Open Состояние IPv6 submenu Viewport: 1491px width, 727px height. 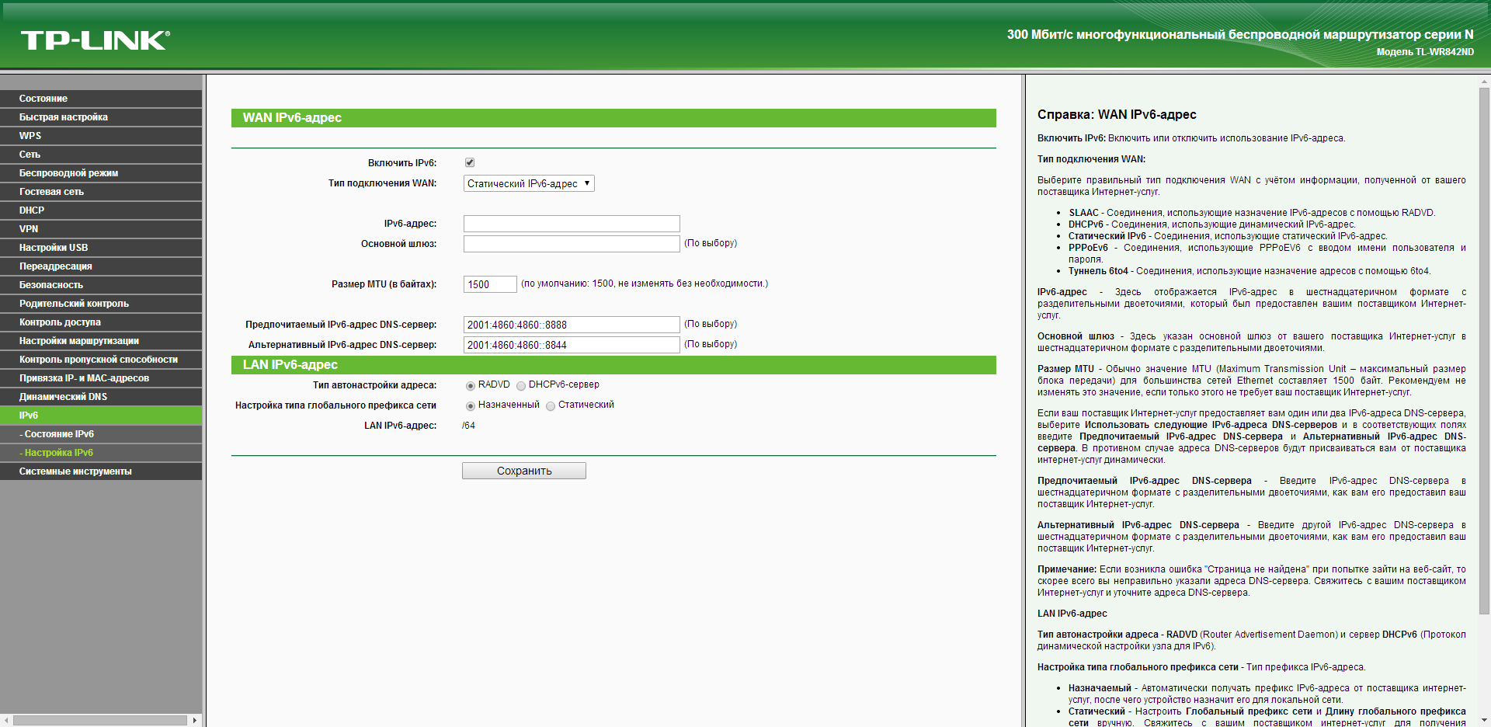pyautogui.click(x=101, y=434)
